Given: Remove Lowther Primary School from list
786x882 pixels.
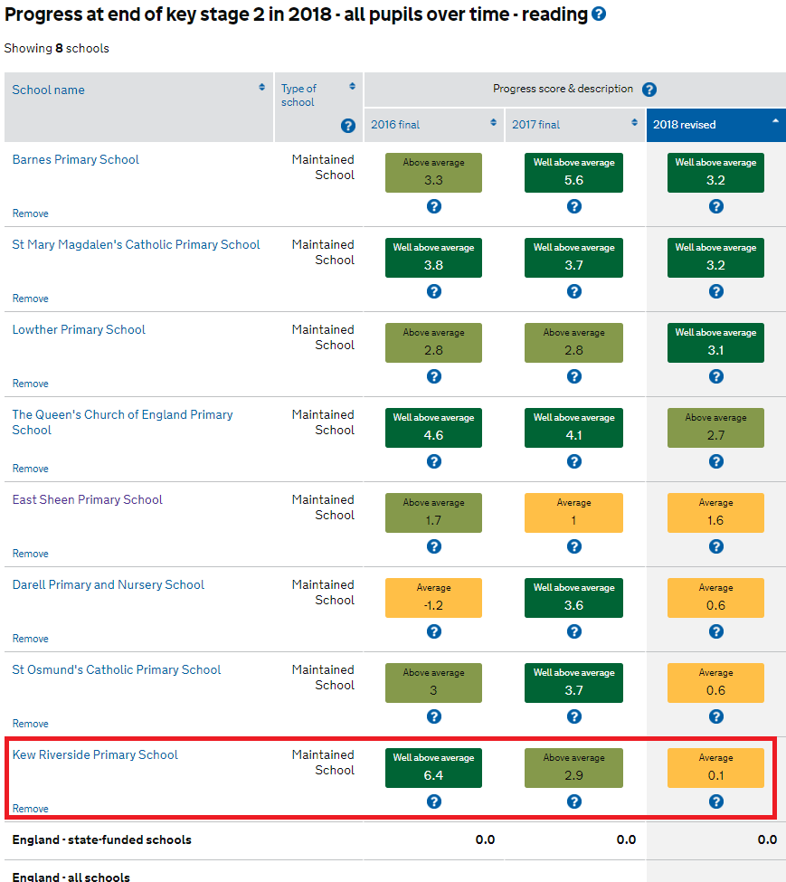Looking at the screenshot, I should coord(31,384).
